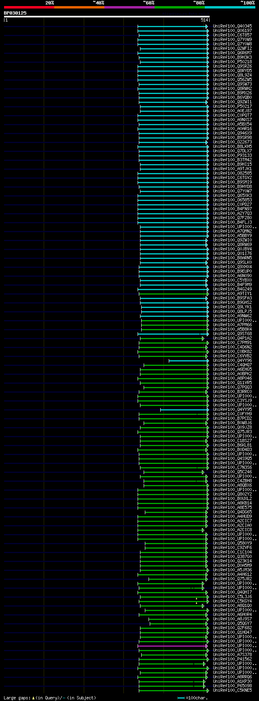Viewport: 259px width, 701px height.
Task: Open hit UniRef100_Q9ZWI1
Action: click(x=232, y=102)
